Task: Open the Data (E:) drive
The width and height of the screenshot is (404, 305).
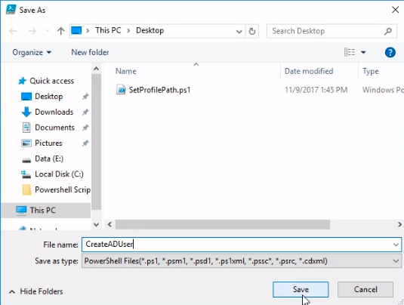Action: pyautogui.click(x=49, y=159)
